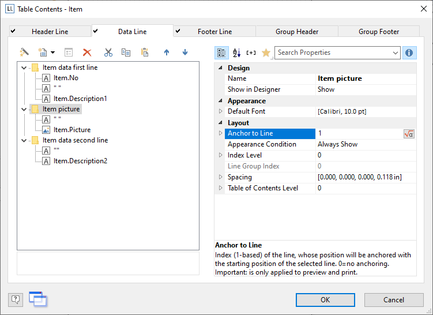Click the paste clipboard icon
This screenshot has width=433, height=315.
(145, 52)
